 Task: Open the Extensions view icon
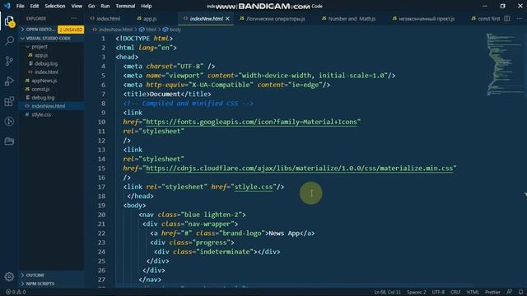(x=9, y=101)
